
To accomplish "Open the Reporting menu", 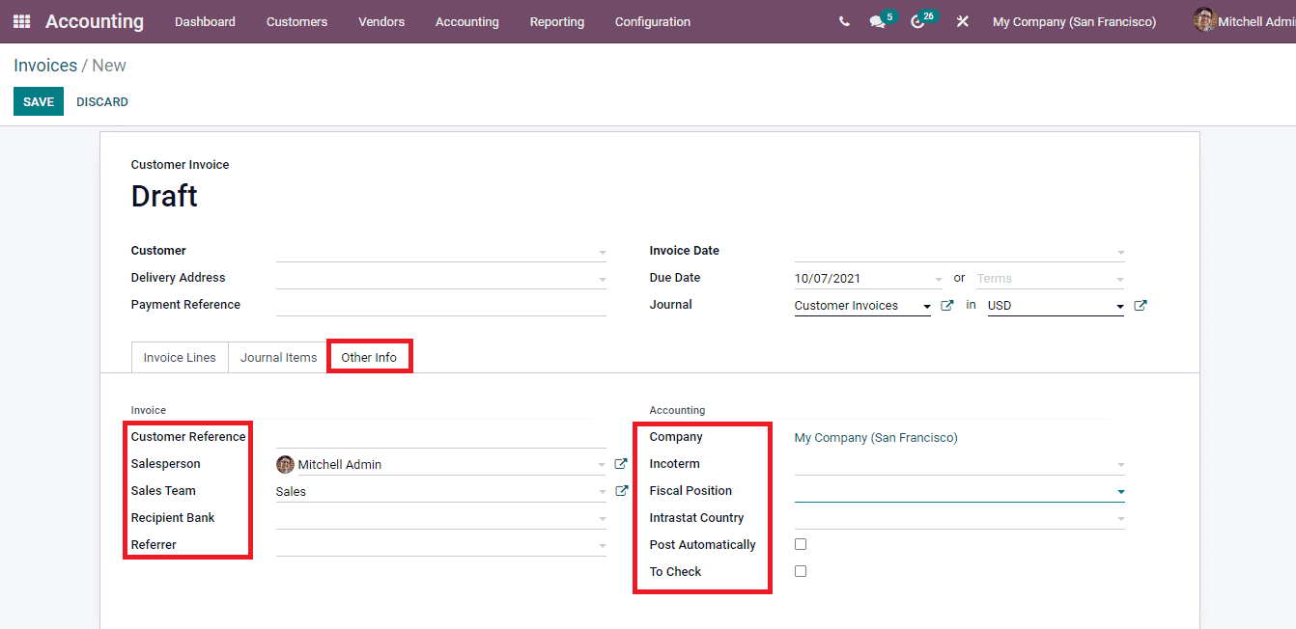I will (557, 21).
